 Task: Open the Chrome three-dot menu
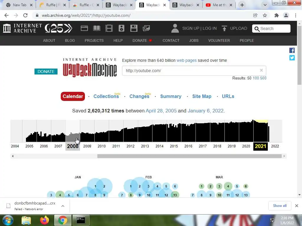click(x=296, y=15)
